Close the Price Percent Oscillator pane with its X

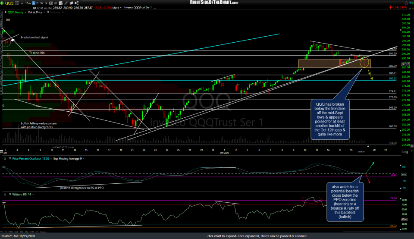(4, 158)
